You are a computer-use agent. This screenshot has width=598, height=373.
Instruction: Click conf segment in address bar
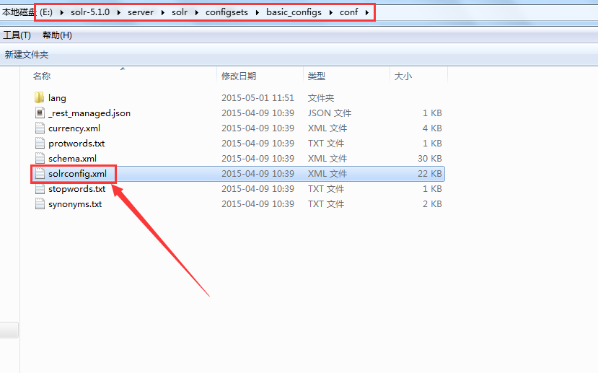point(349,12)
